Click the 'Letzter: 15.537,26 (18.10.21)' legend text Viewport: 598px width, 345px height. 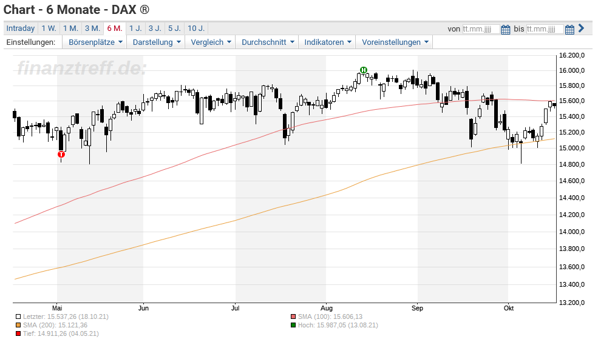click(x=66, y=317)
